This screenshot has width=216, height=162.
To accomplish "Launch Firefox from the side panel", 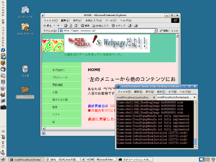I will [x=3, y=63].
